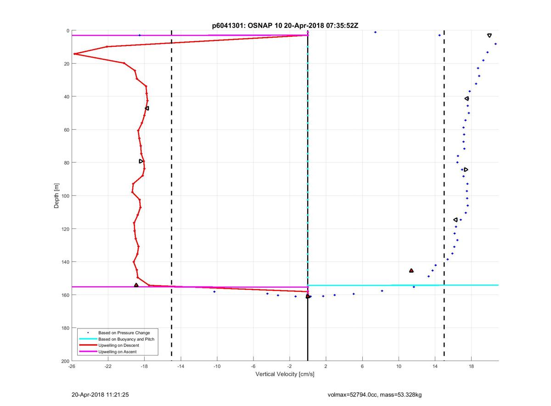551x406 pixels.
Task: Click the x-axis tick label '-10'
Action: 217,367
